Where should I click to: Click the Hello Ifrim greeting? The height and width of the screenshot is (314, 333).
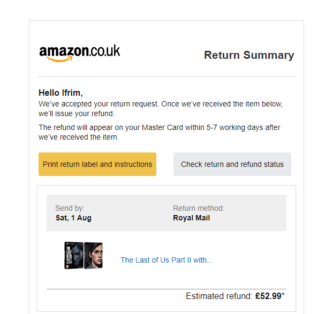point(60,93)
